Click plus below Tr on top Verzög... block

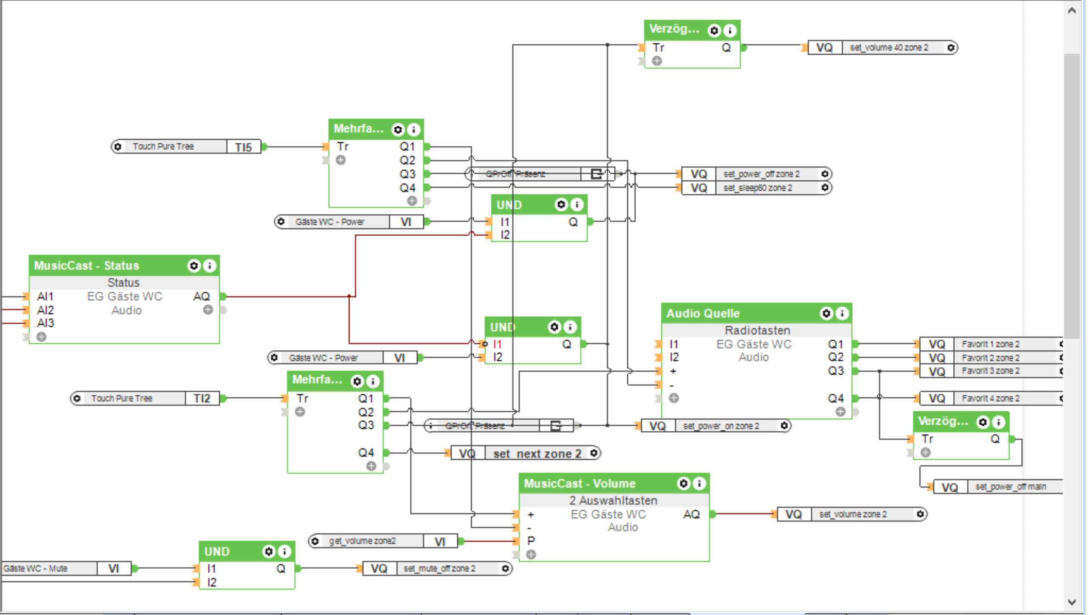coord(657,61)
